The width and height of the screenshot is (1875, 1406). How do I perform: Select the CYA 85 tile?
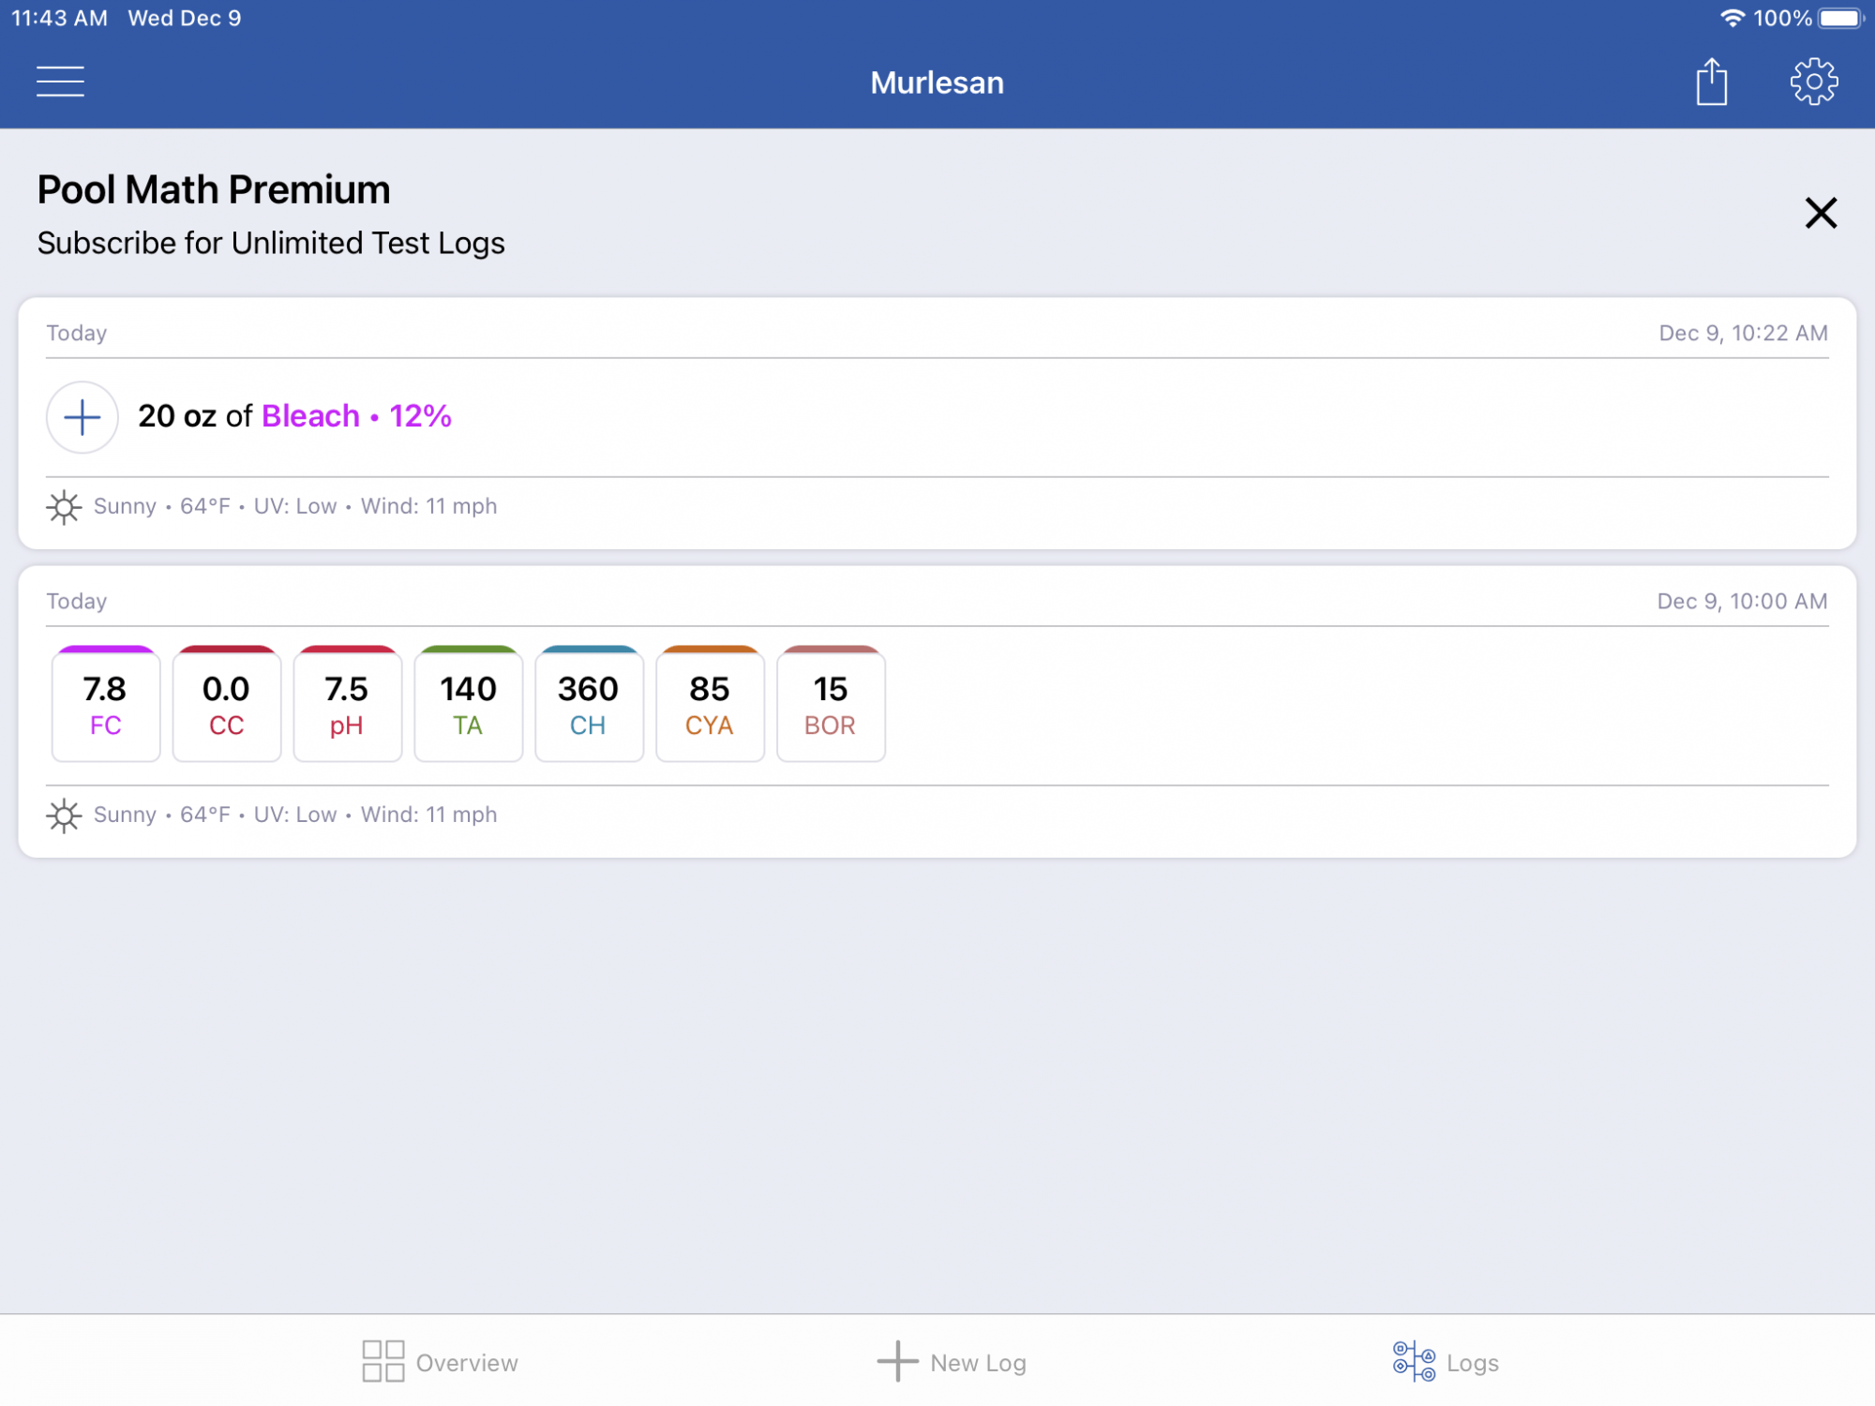click(711, 704)
